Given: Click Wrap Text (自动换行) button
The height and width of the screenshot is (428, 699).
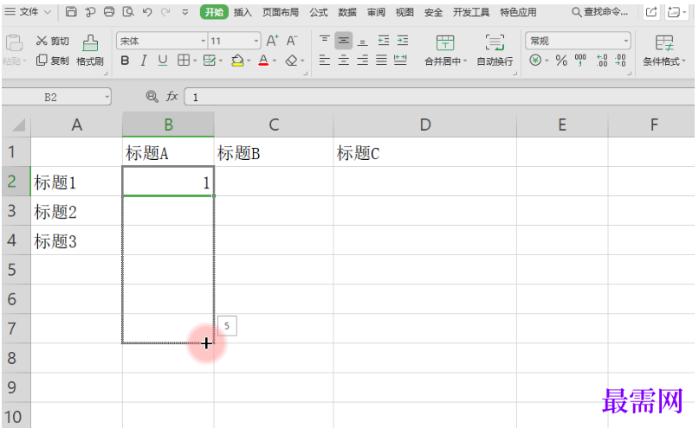Looking at the screenshot, I should pos(495,50).
